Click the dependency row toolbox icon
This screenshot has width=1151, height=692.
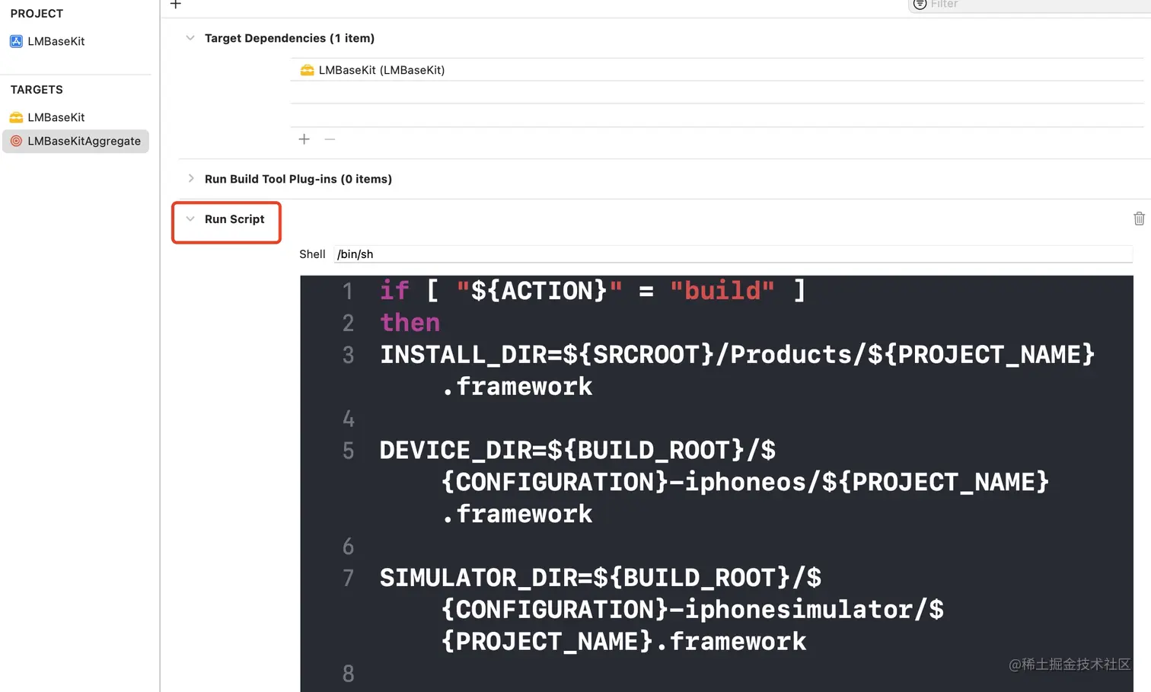pyautogui.click(x=307, y=70)
